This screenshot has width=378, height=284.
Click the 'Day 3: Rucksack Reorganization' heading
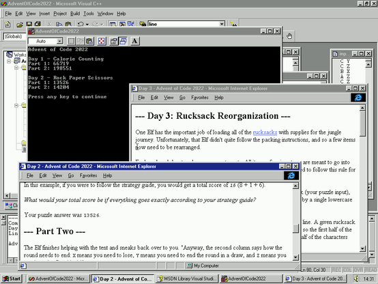[x=213, y=116]
